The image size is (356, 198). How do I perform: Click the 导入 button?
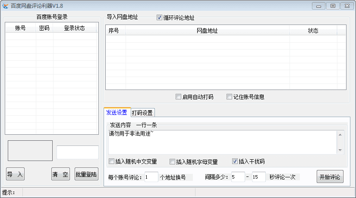[x=15, y=174]
